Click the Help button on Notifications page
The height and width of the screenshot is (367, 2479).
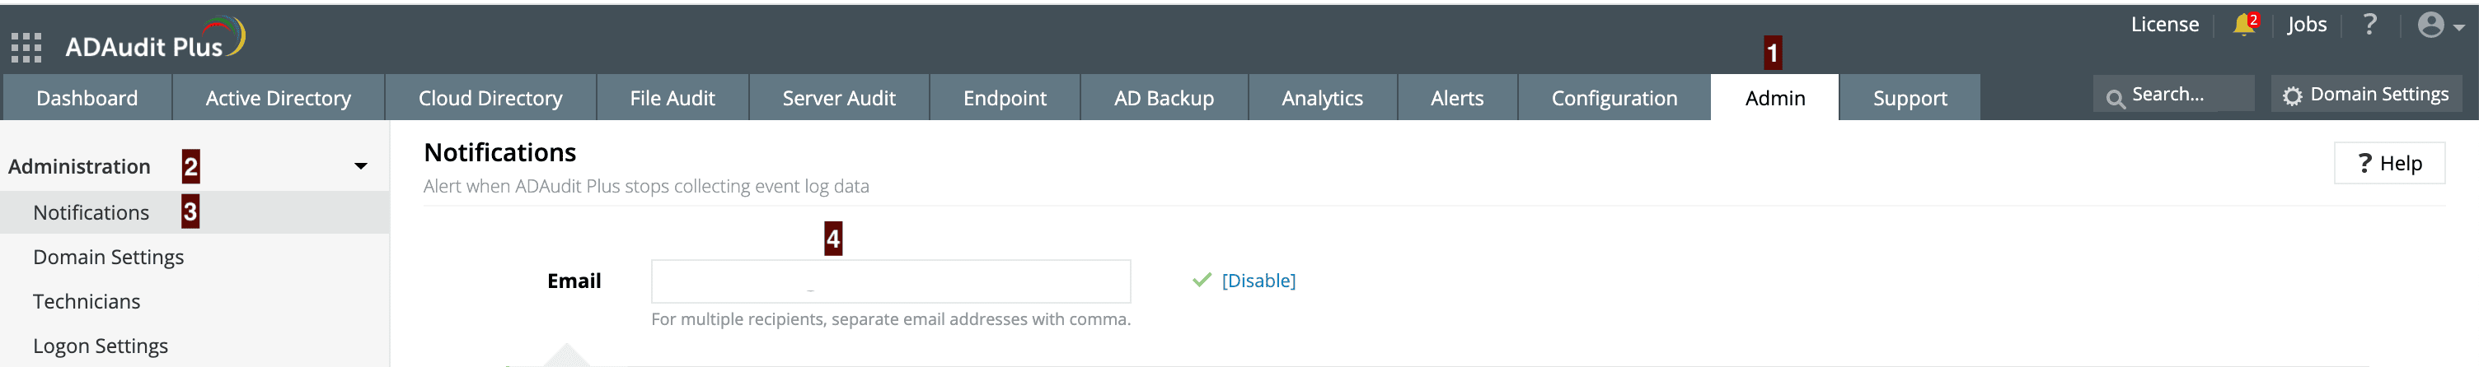click(x=2389, y=163)
